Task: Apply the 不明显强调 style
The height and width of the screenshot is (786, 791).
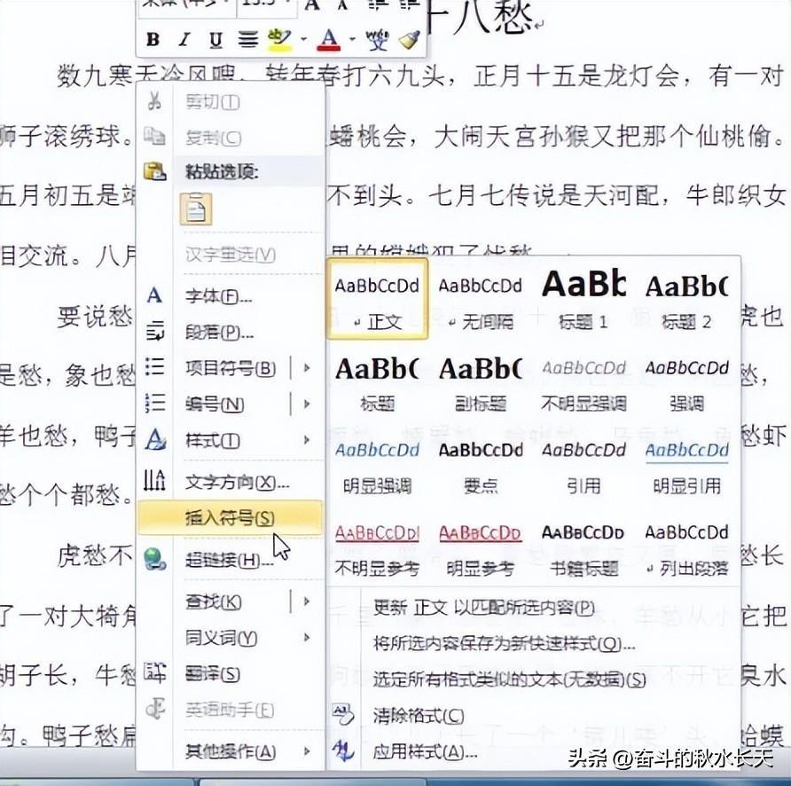Action: point(583,382)
